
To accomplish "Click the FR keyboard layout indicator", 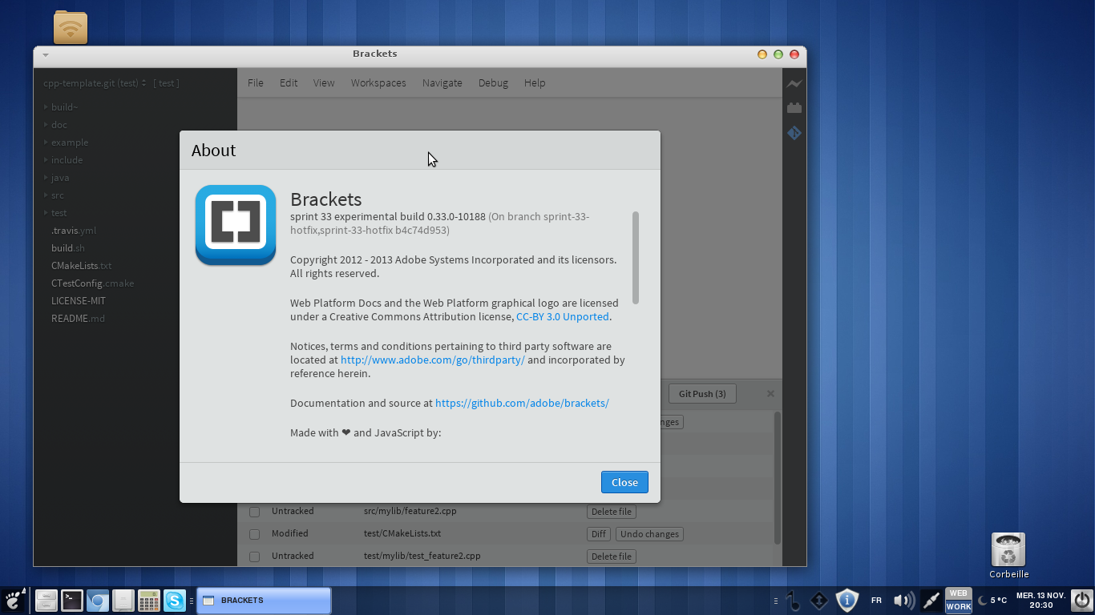I will tap(876, 601).
